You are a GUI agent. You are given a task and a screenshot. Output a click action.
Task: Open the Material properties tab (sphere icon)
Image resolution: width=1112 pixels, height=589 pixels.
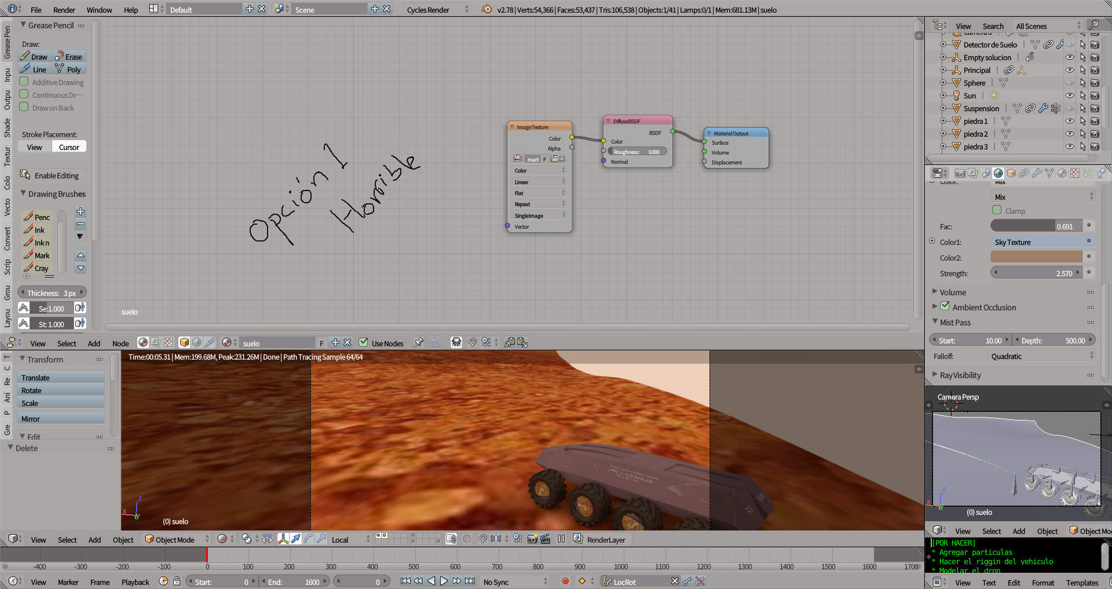click(1062, 173)
